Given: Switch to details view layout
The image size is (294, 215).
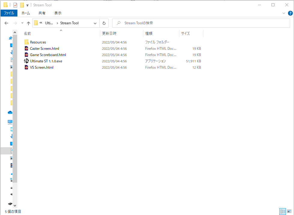Looking at the screenshot, I should [x=283, y=211].
